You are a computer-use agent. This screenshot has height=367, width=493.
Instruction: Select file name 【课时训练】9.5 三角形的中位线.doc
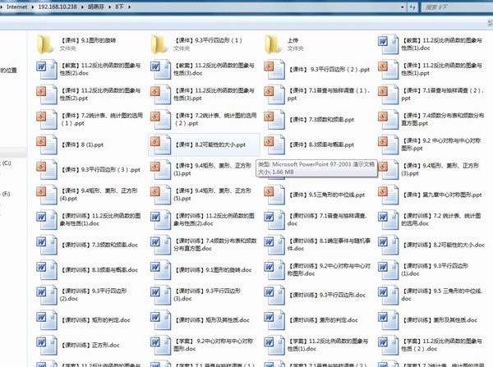pos(441,295)
